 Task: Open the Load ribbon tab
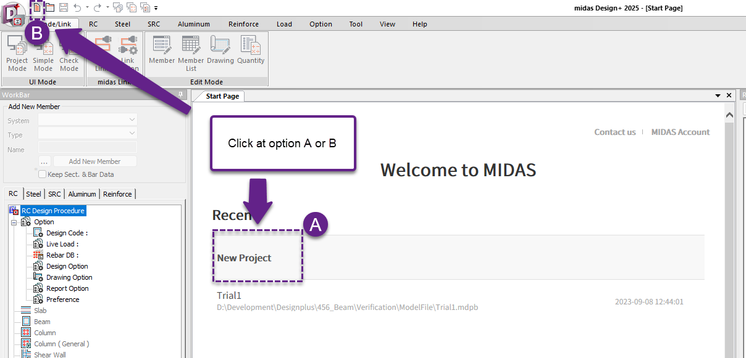pyautogui.click(x=284, y=24)
